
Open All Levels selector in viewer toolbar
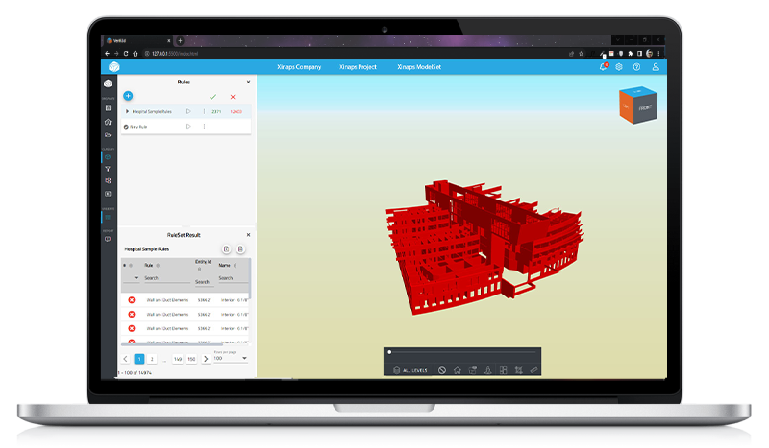[x=410, y=370]
